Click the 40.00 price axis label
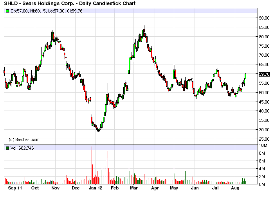The image size is (274, 200). pos(264,111)
